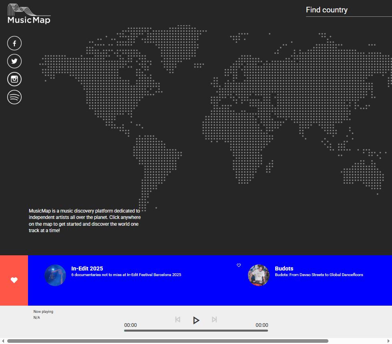Open the Budots DJ round thumbnail
Screen dimensions: 392x344
tap(259, 275)
